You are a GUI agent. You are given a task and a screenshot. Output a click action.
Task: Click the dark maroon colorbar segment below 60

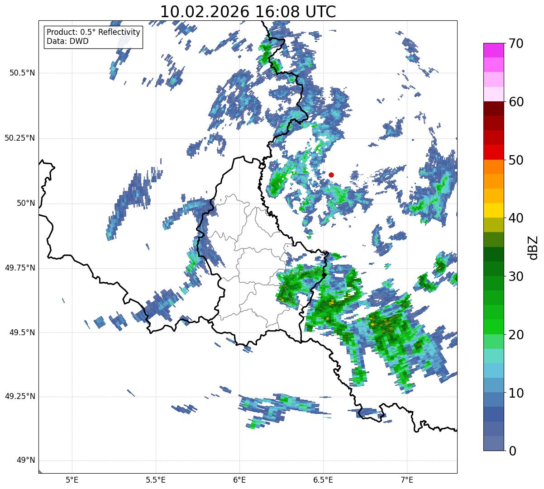coord(494,109)
